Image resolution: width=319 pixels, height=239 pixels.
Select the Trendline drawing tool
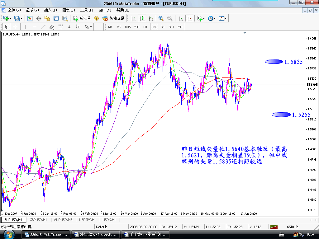click(x=43, y=27)
